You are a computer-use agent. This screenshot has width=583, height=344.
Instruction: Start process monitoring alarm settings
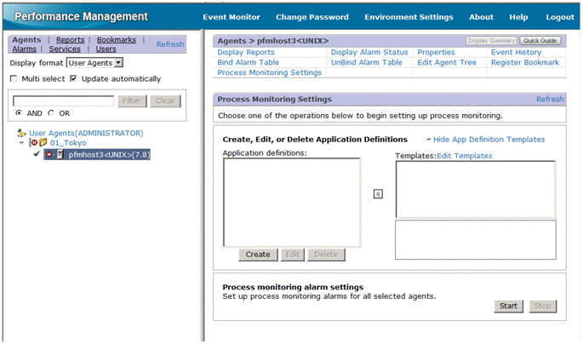tap(507, 306)
